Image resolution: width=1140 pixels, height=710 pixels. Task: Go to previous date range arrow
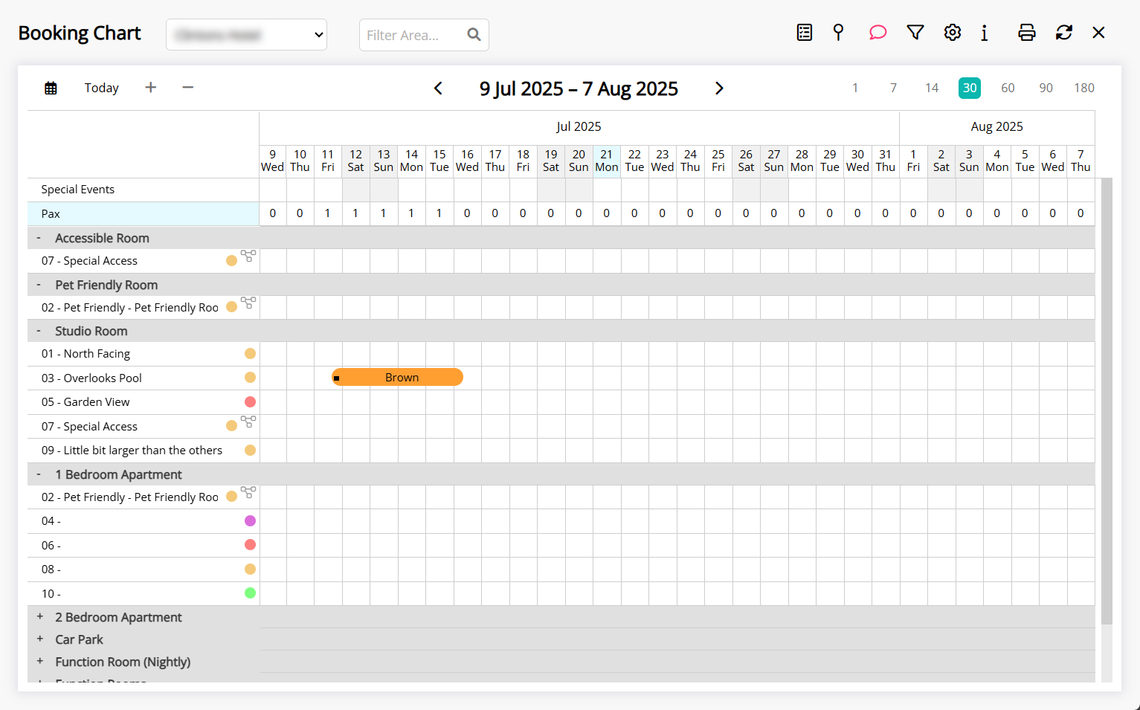(x=438, y=88)
